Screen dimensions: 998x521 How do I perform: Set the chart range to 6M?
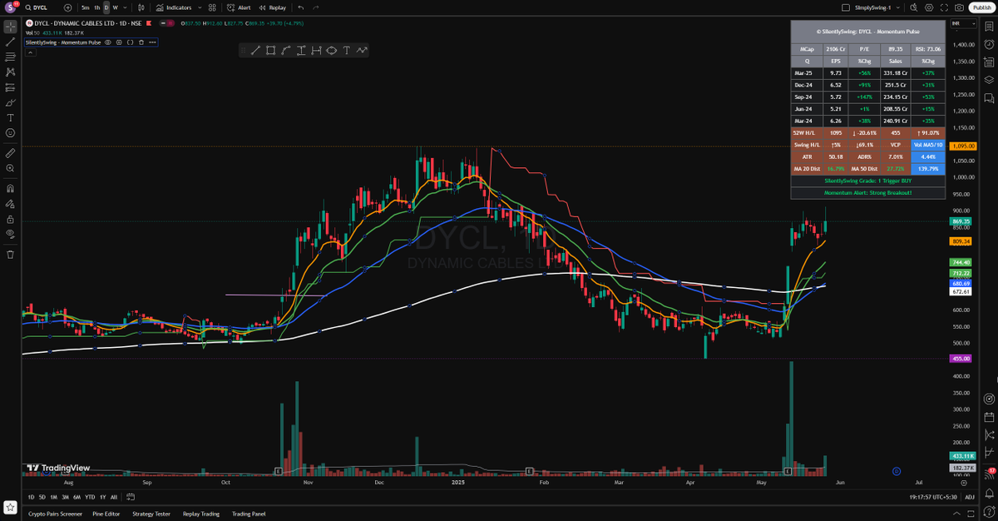(x=77, y=497)
